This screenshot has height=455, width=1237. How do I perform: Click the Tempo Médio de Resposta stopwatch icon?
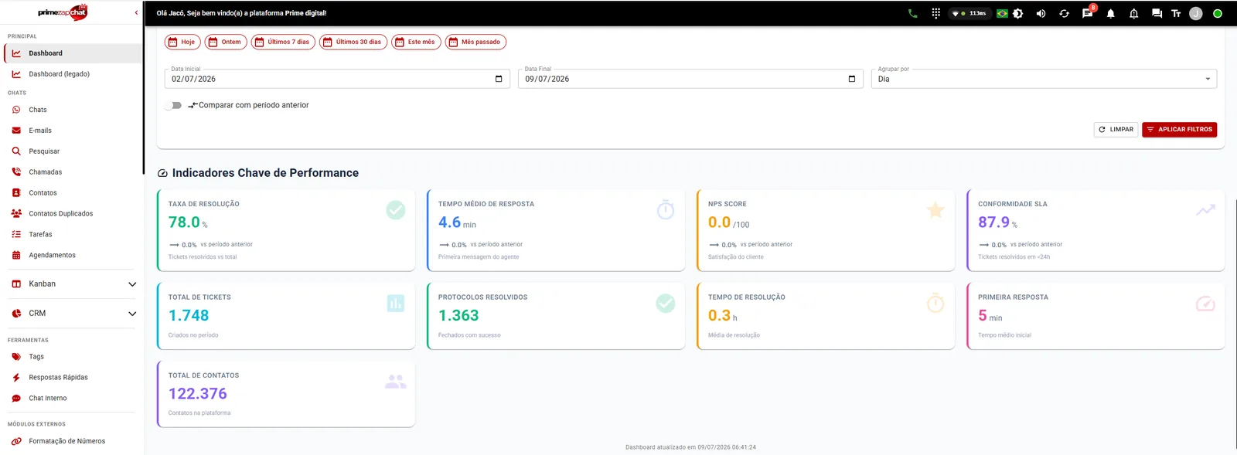pyautogui.click(x=666, y=209)
